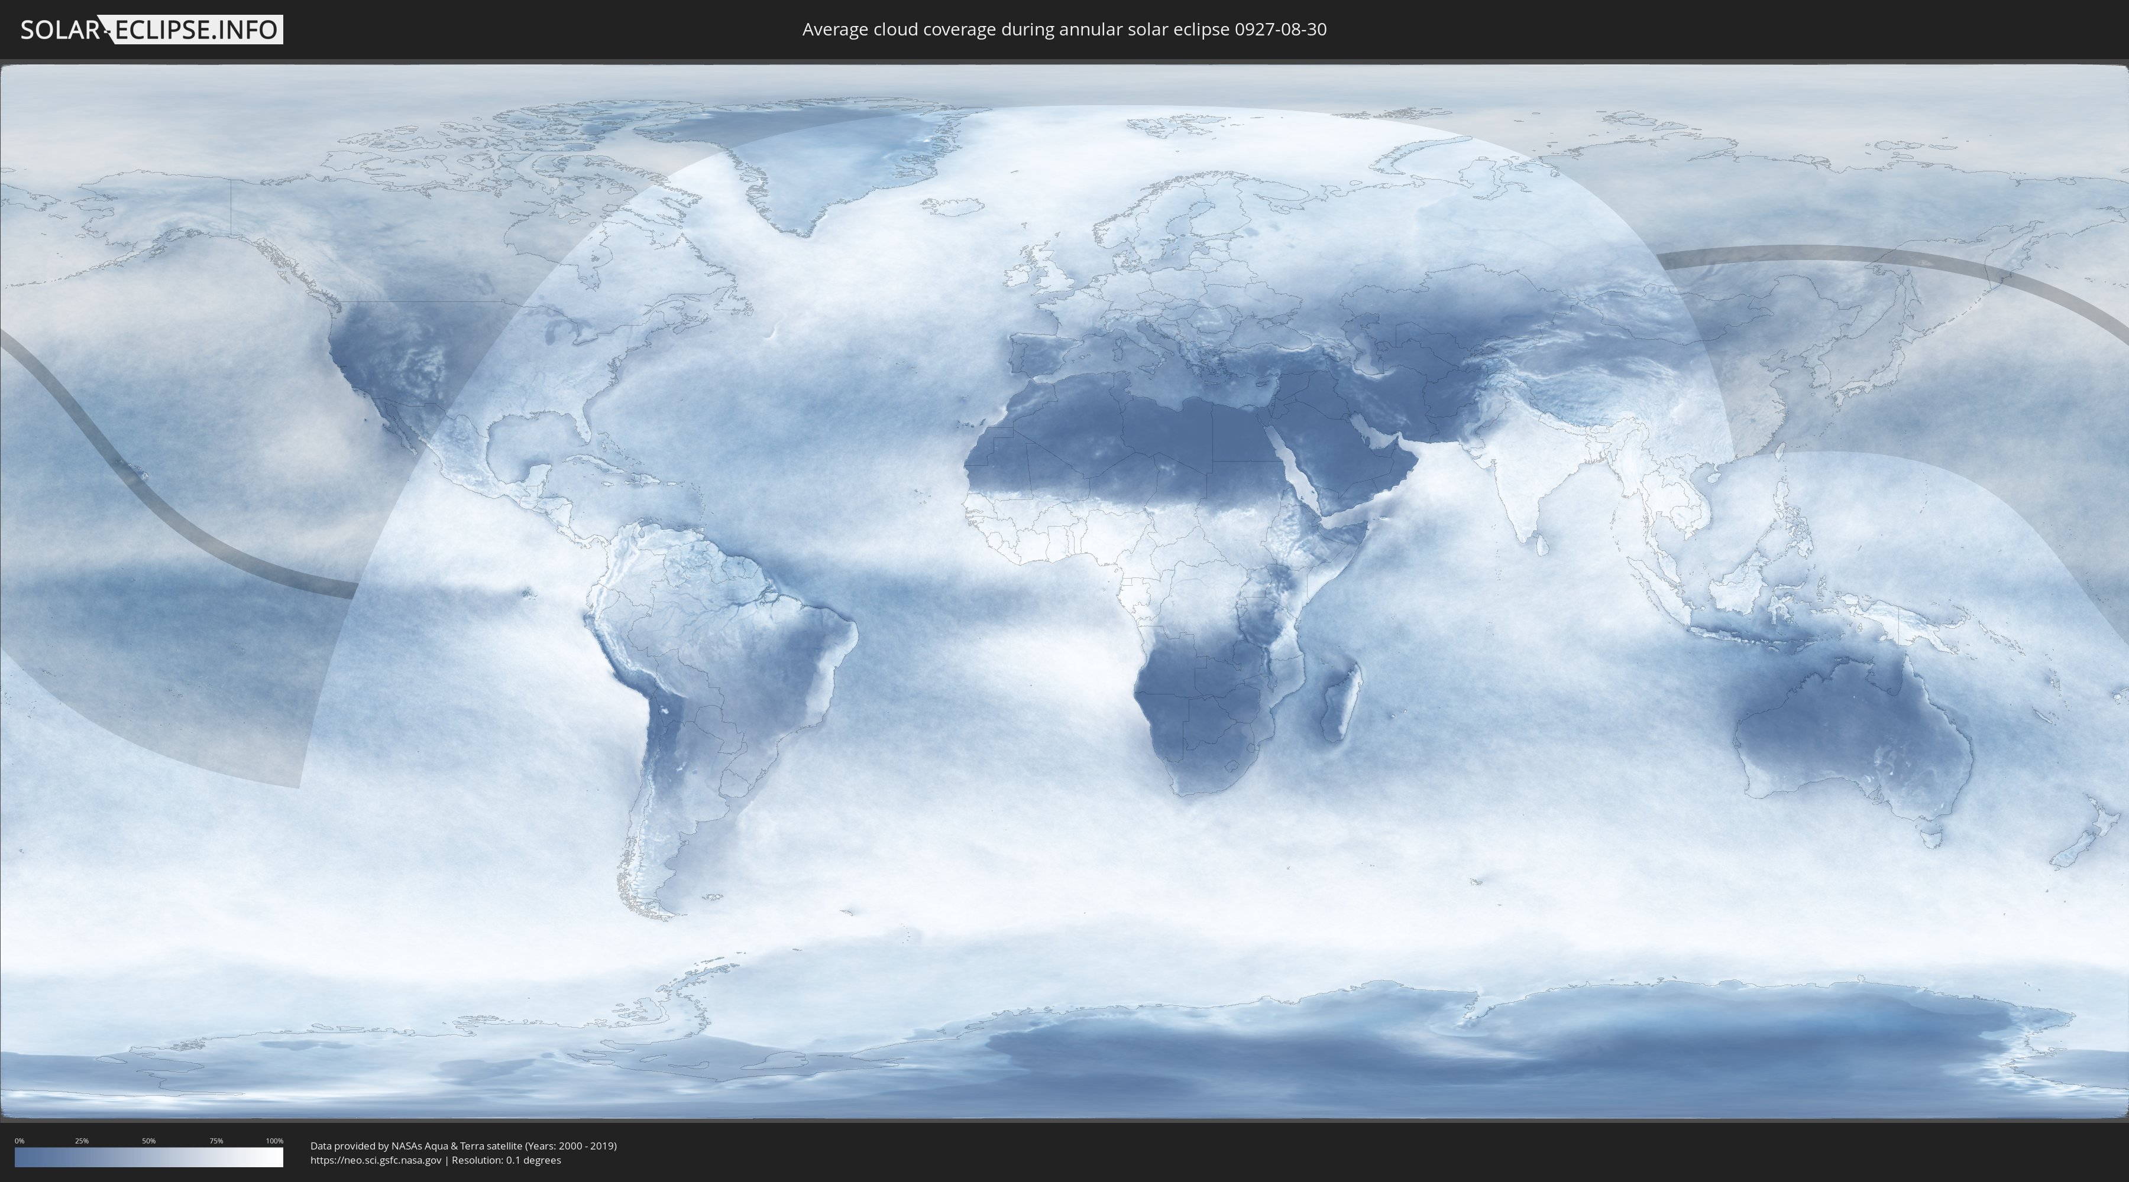Click the '100%' legend label
The height and width of the screenshot is (1182, 2129).
click(x=274, y=1141)
